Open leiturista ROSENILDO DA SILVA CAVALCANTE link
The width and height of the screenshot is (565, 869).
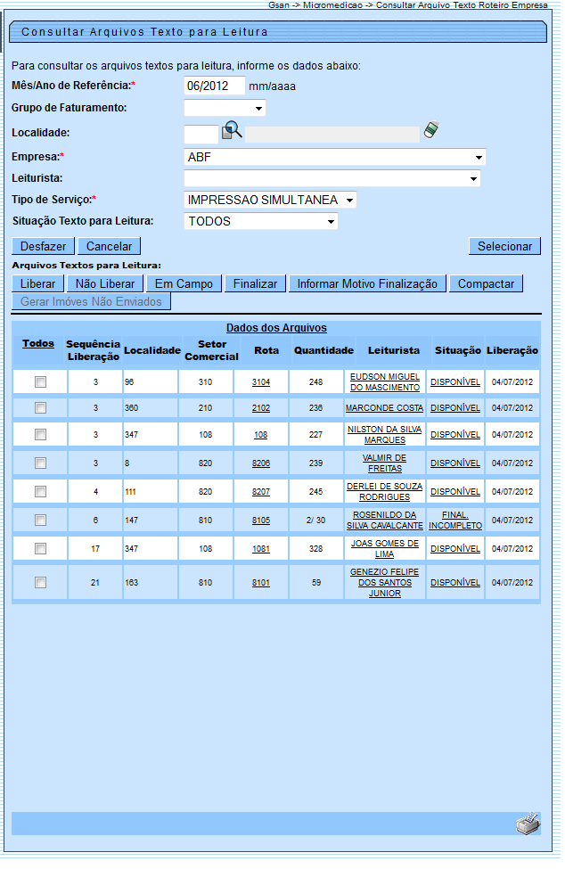(x=384, y=521)
